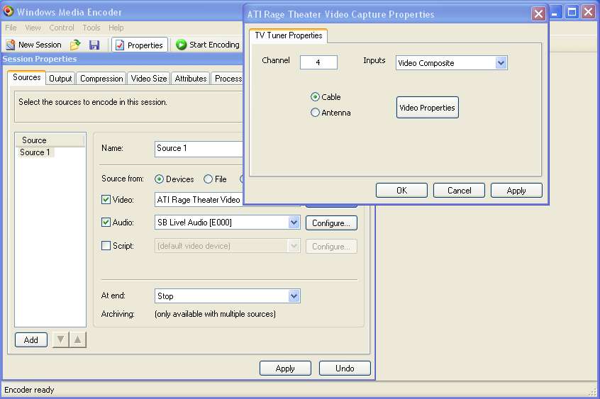
Task: Select the Devices radio button
Action: click(159, 179)
